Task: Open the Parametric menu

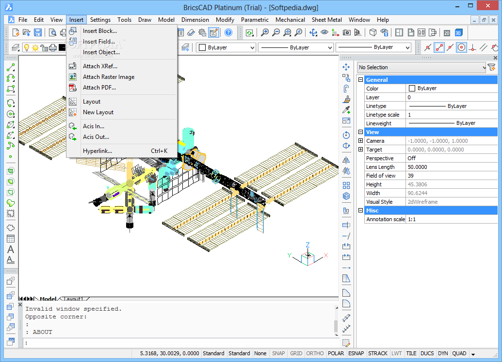Action: tap(255, 20)
